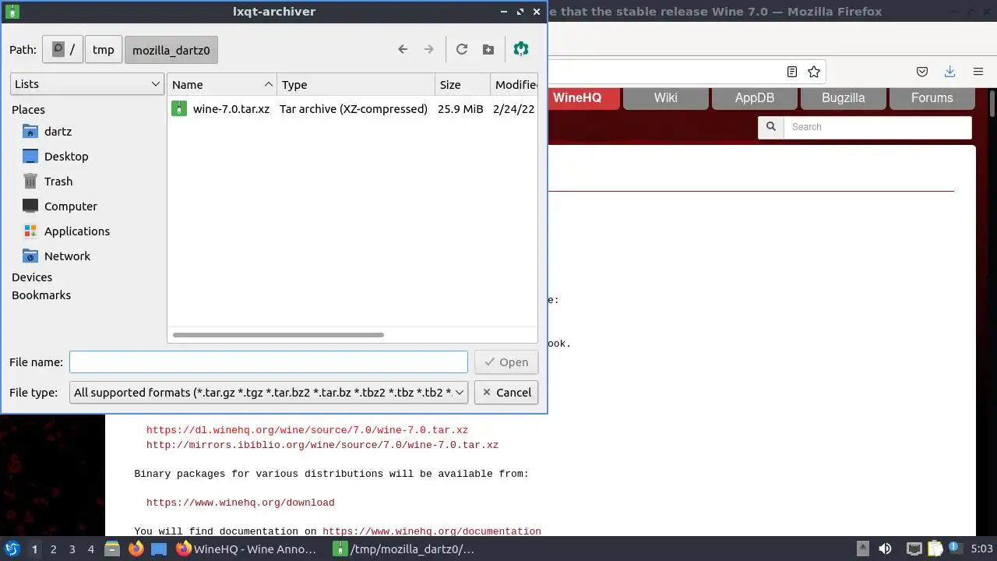Click the Computer place icon
The width and height of the screenshot is (997, 561).
pyautogui.click(x=30, y=206)
